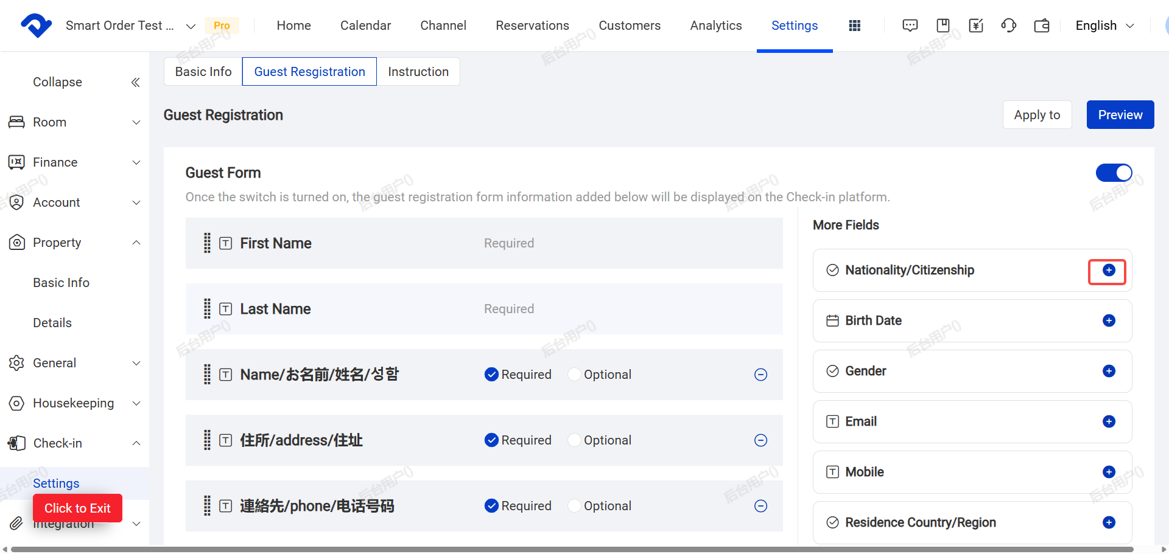Open the customer support headset icon

click(1009, 26)
